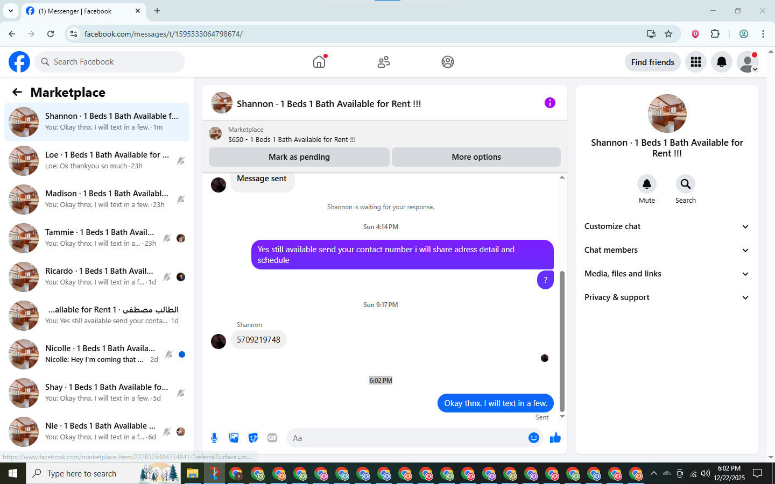Click the site information icon in address bar
Image resolution: width=775 pixels, height=484 pixels.
tap(74, 34)
